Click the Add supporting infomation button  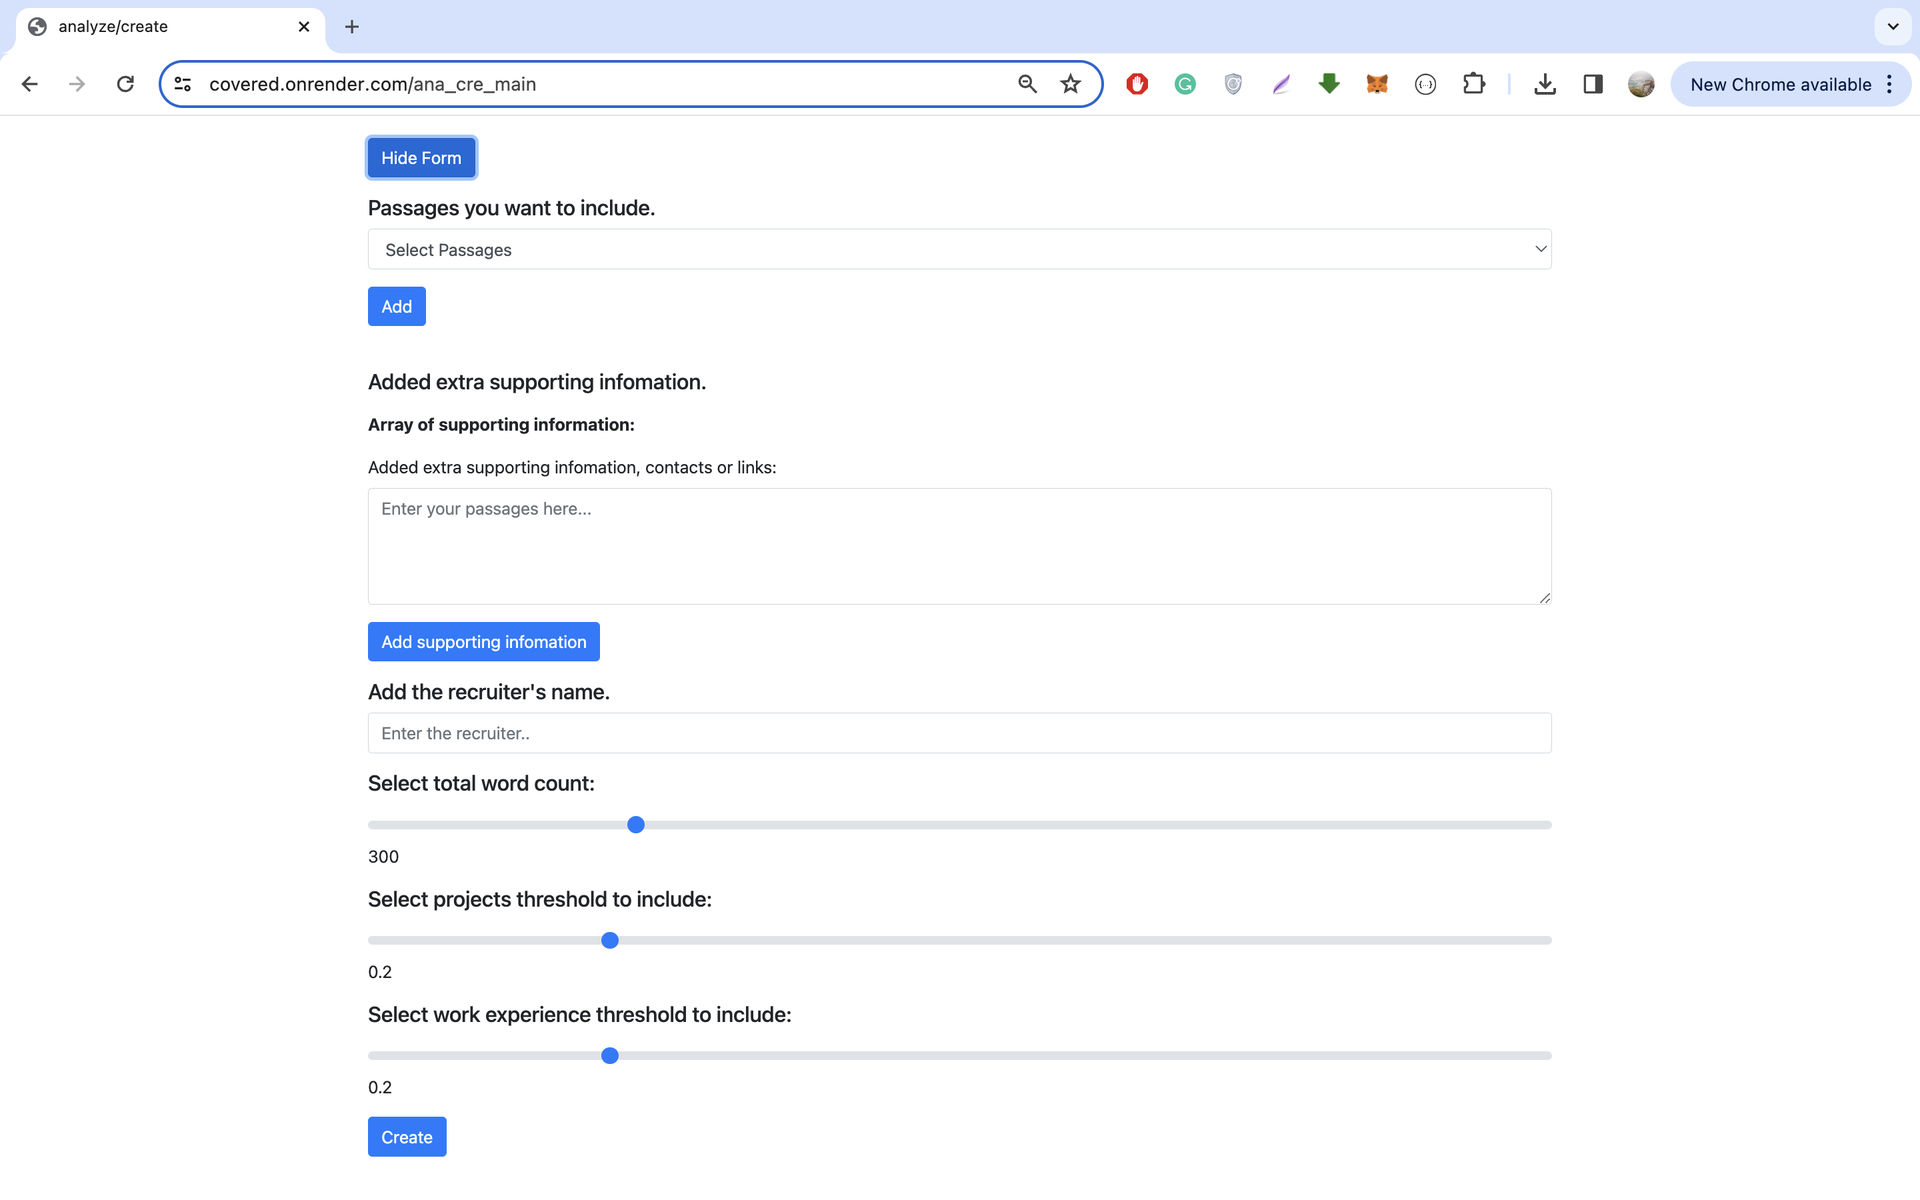click(x=483, y=641)
